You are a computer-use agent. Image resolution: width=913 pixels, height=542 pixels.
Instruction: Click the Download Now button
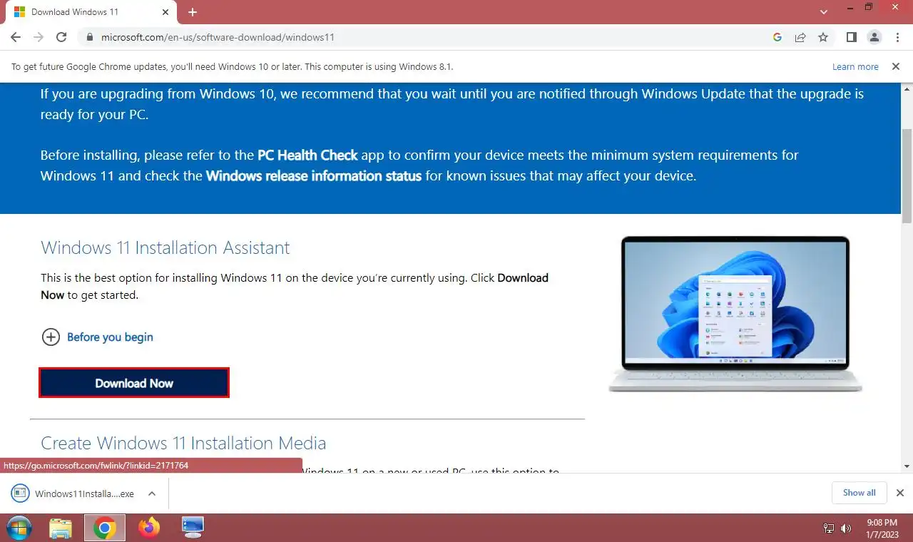click(x=134, y=383)
